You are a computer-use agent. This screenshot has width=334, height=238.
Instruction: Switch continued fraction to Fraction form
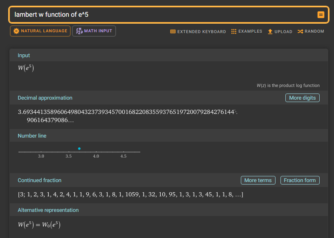click(300, 180)
